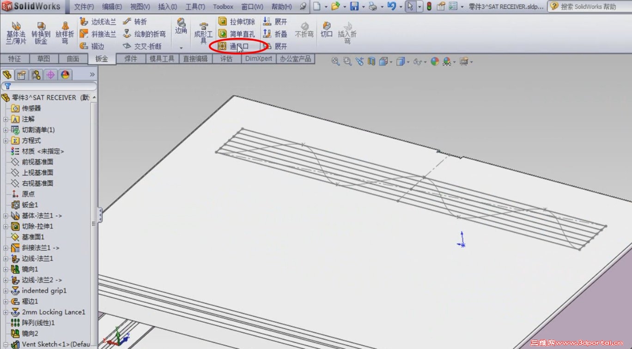Click the Edit Appearance color sphere icon
632x349 pixels.
click(x=435, y=61)
